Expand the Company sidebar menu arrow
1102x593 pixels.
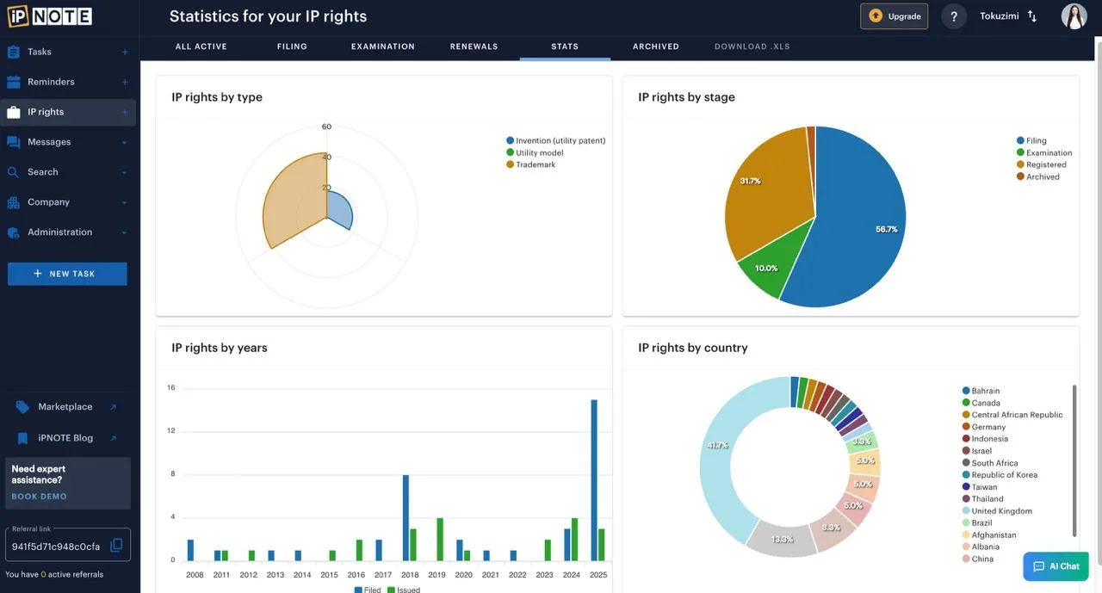124,202
